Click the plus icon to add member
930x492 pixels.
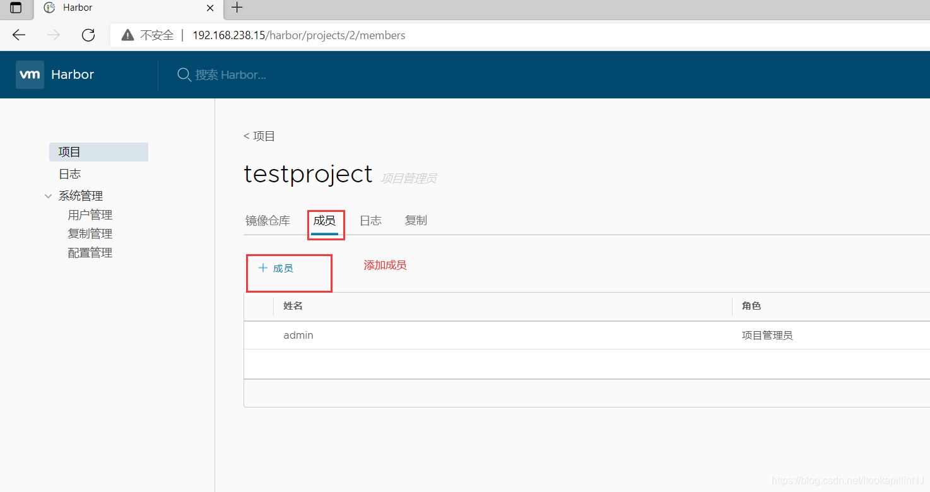point(263,268)
